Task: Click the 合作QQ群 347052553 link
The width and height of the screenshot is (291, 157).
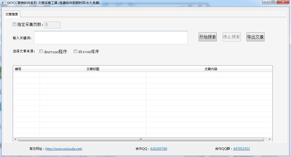Action: point(241,149)
